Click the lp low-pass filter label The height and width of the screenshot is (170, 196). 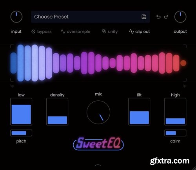coord(185,86)
